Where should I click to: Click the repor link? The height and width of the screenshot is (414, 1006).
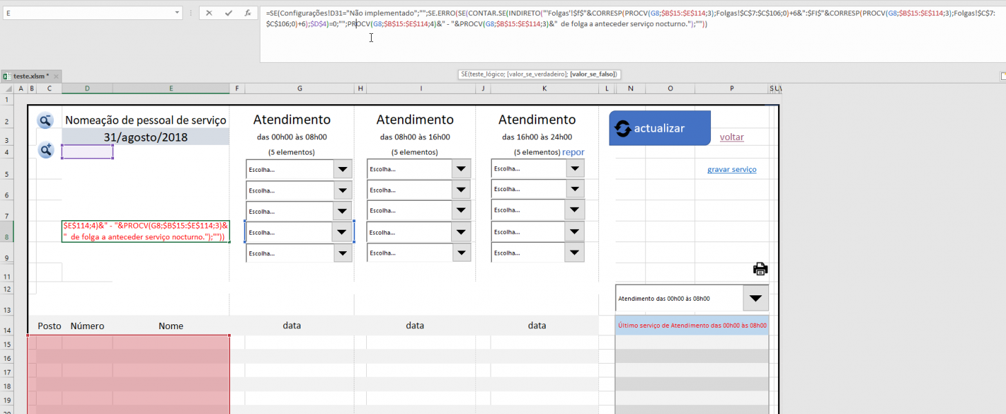[x=573, y=152]
